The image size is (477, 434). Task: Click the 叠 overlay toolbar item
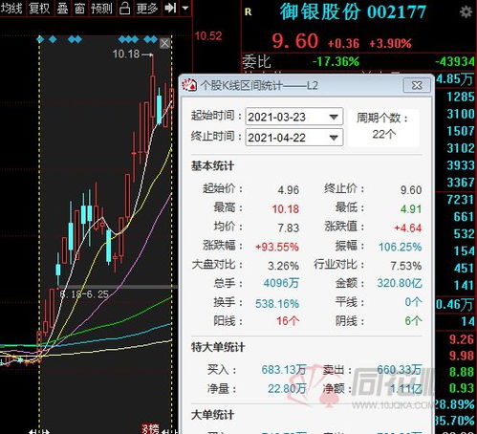62,8
